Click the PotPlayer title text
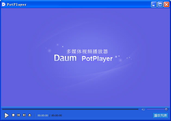 17,5
